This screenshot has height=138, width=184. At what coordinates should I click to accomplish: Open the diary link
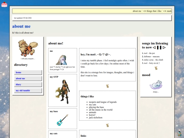tap(28, 85)
